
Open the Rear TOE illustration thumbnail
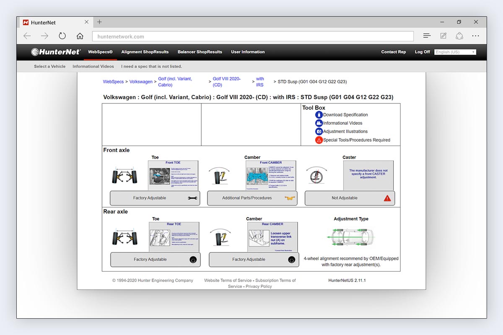pyautogui.click(x=174, y=237)
